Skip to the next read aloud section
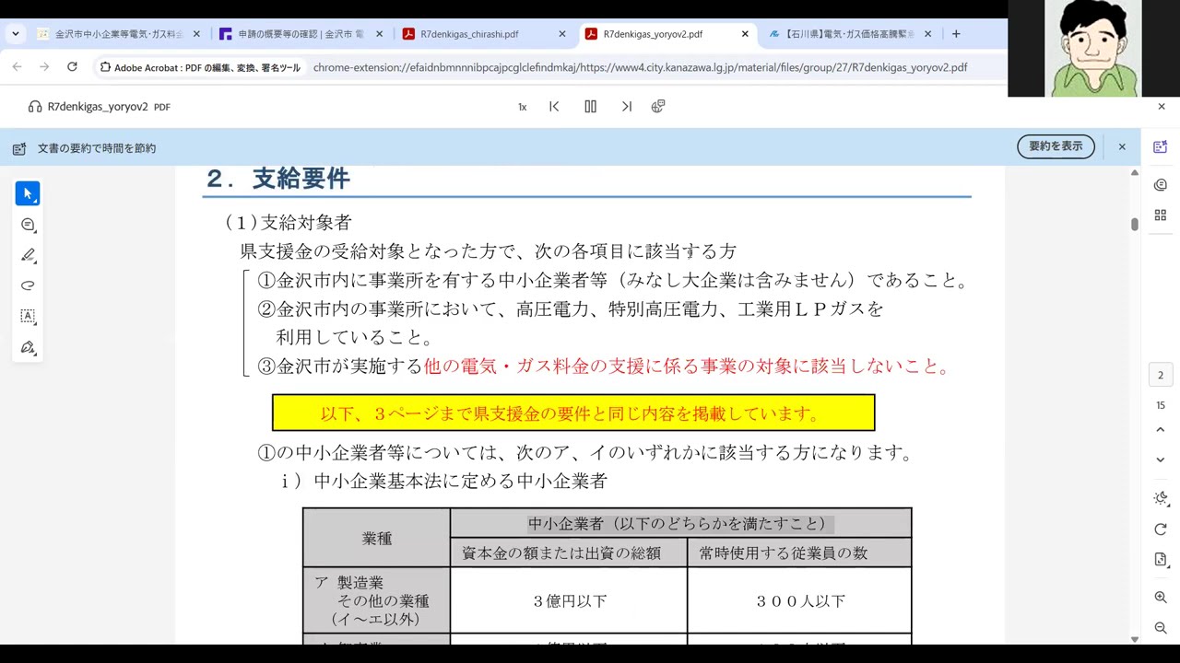The width and height of the screenshot is (1180, 663). point(627,107)
